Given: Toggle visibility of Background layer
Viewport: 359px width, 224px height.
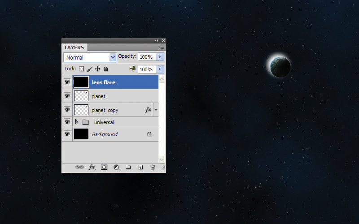Looking at the screenshot, I should pos(67,134).
